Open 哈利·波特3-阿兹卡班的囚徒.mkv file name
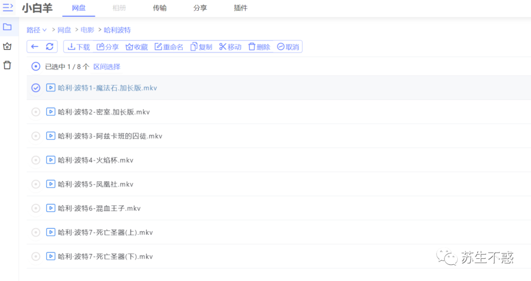 [x=110, y=136]
